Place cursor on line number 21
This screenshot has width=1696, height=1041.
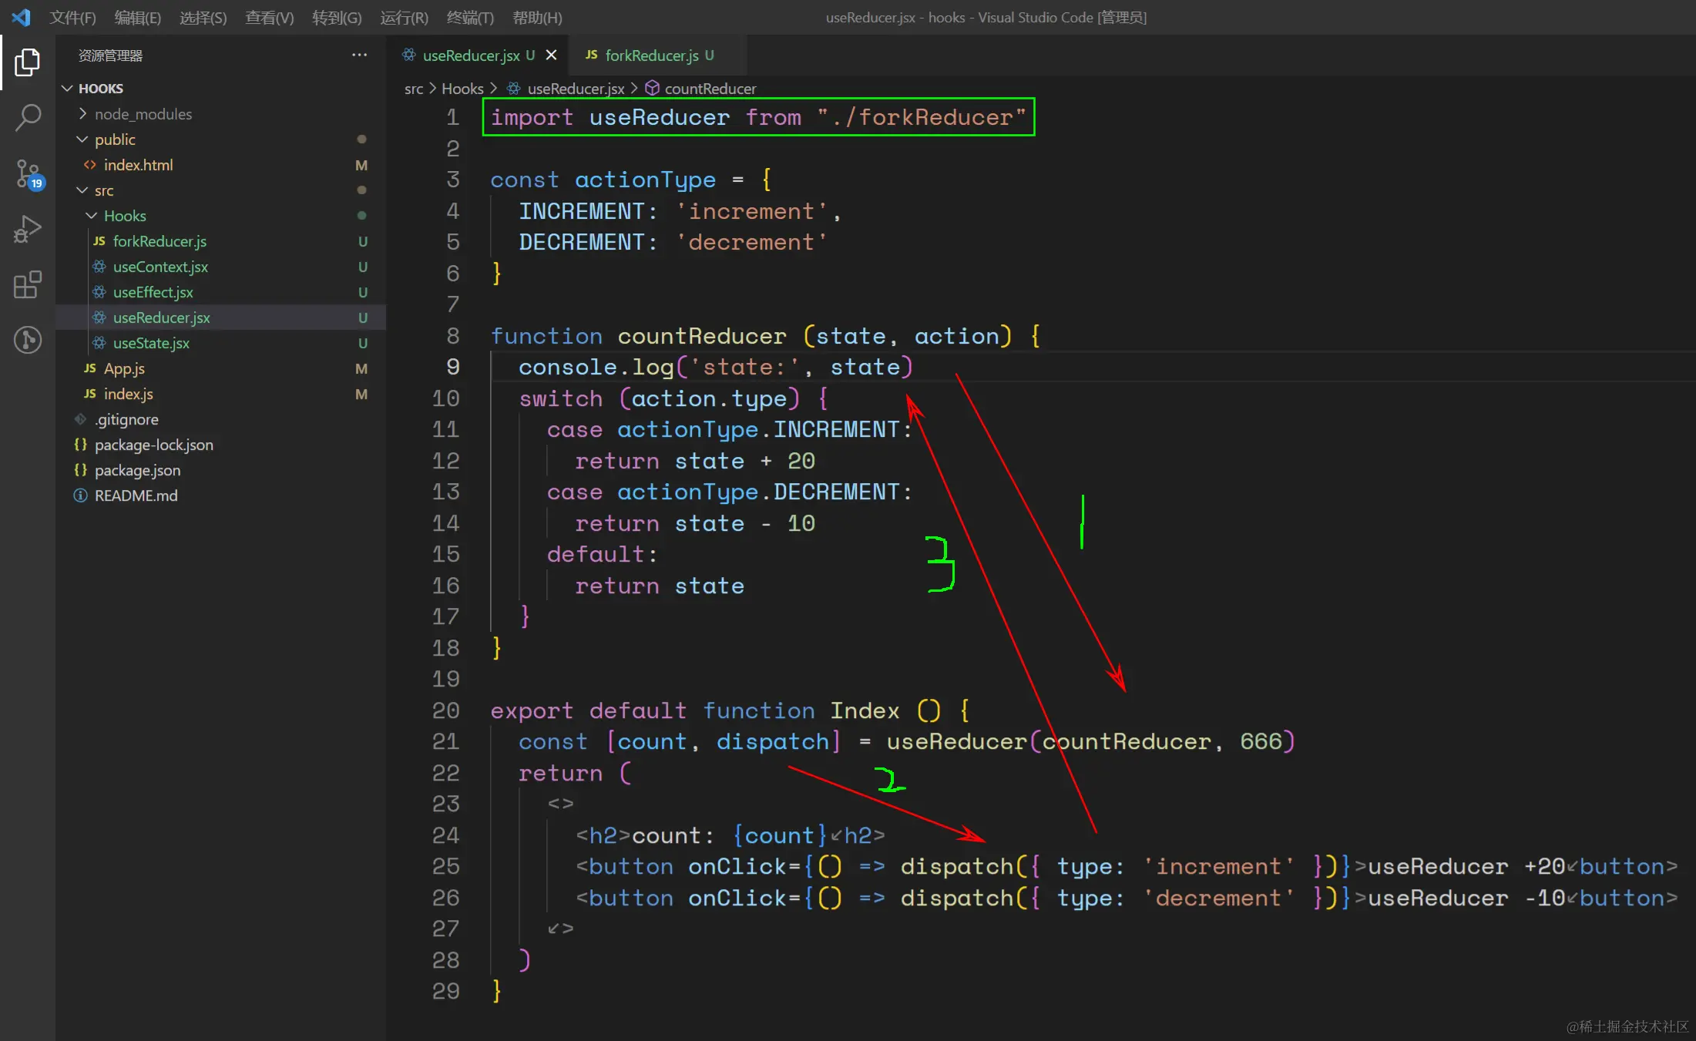point(445,741)
